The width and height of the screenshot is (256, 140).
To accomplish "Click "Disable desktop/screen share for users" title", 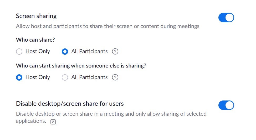I will (x=70, y=104).
